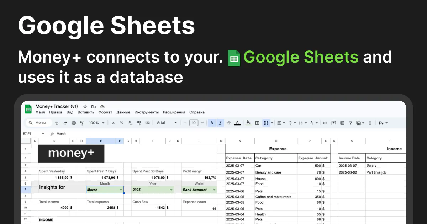Apply currency format (р.)
The image size is (427, 224).
(x=113, y=123)
